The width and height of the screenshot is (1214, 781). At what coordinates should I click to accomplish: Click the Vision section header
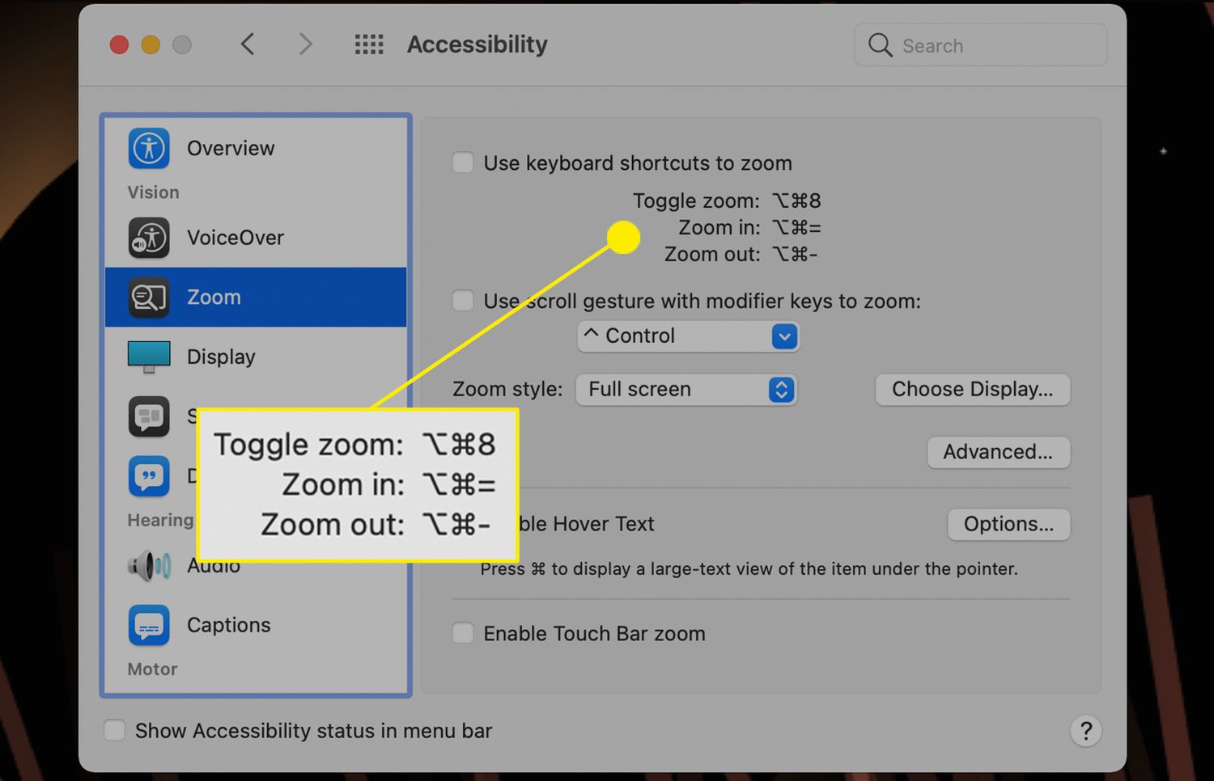point(153,192)
